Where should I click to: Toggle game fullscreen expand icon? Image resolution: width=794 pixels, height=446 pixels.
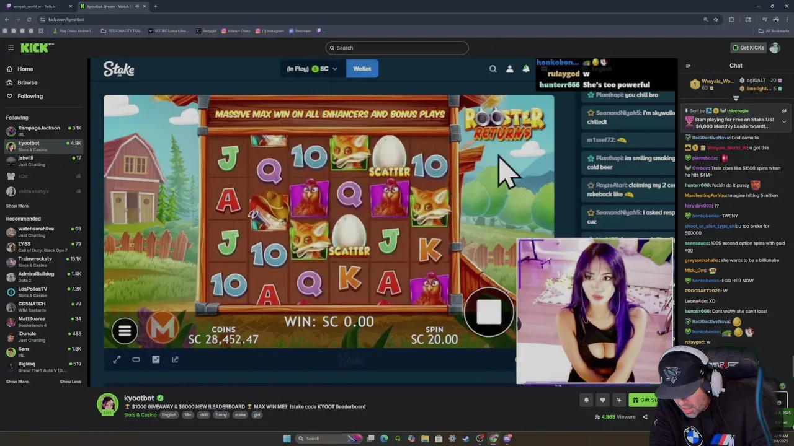coord(117,359)
